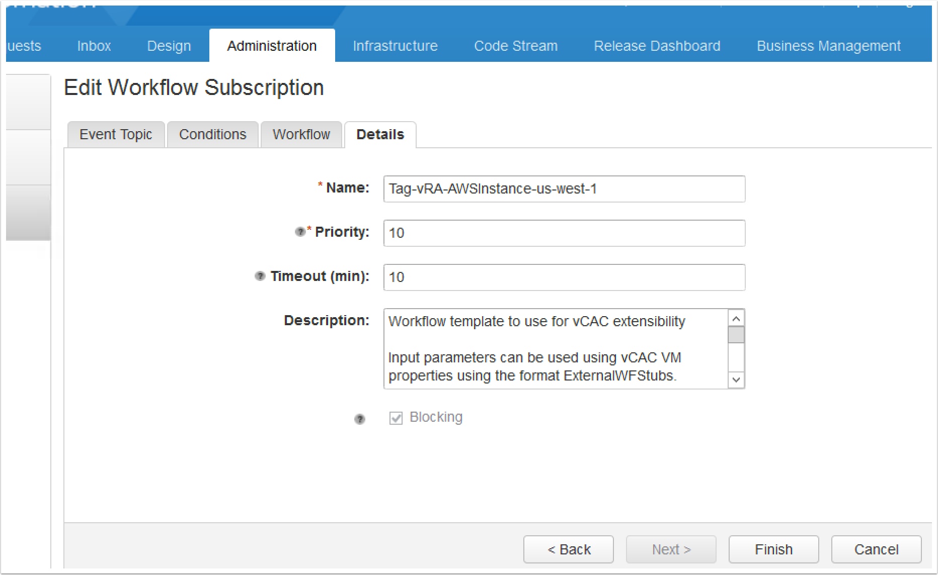Navigate to Business Management tab
938x575 pixels.
click(828, 46)
